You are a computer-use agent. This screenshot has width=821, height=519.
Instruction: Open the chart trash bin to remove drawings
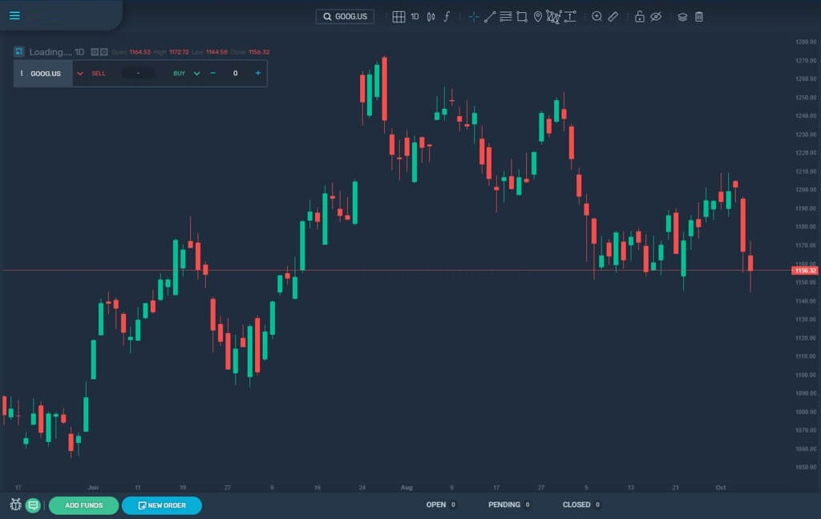pos(698,16)
